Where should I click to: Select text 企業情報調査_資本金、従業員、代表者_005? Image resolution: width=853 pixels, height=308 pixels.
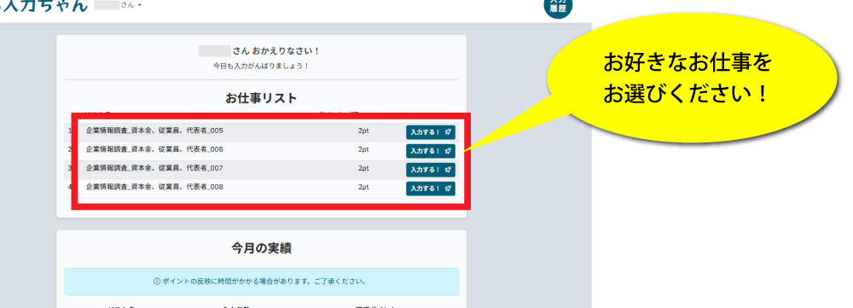tap(154, 131)
